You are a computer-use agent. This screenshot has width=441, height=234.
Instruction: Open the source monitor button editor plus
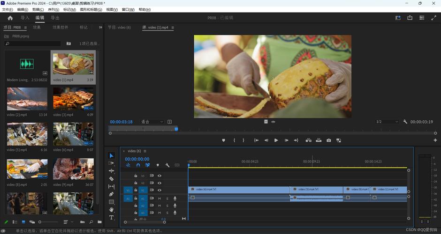[x=435, y=140]
